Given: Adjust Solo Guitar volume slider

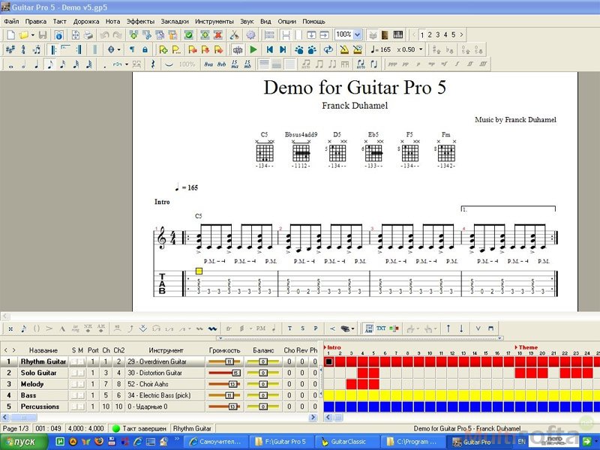Looking at the screenshot, I should [x=225, y=373].
